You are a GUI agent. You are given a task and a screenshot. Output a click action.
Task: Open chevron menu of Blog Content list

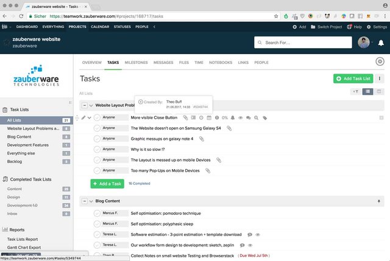pyautogui.click(x=91, y=201)
